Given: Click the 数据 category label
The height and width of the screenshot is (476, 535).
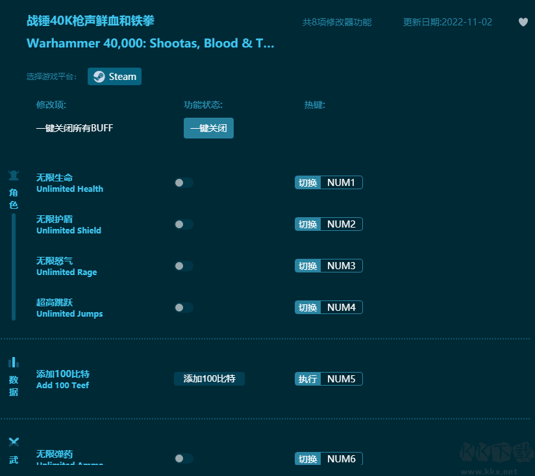Looking at the screenshot, I should click(14, 386).
